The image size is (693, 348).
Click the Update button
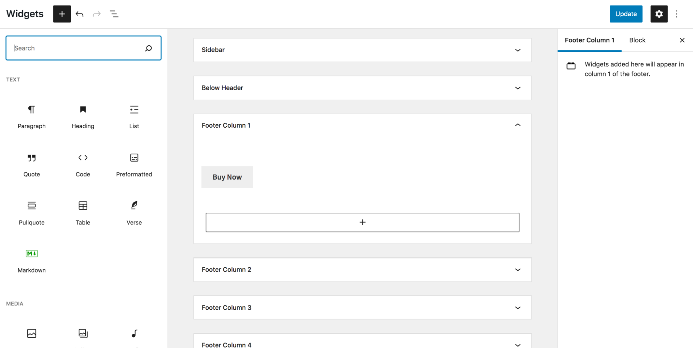click(626, 14)
